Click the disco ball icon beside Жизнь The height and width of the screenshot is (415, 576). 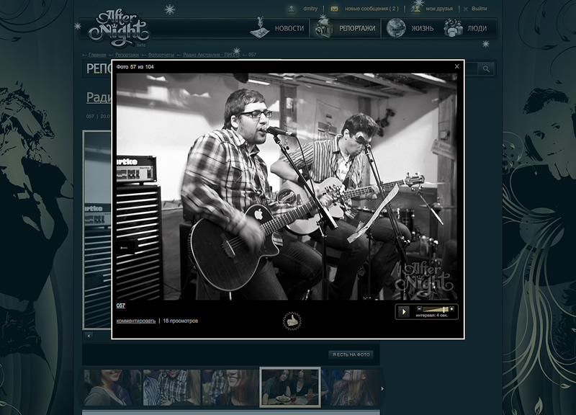pos(395,28)
